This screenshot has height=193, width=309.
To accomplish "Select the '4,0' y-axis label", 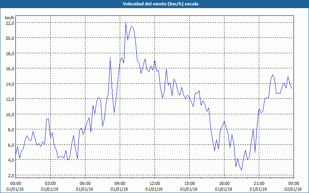I will (11, 160).
